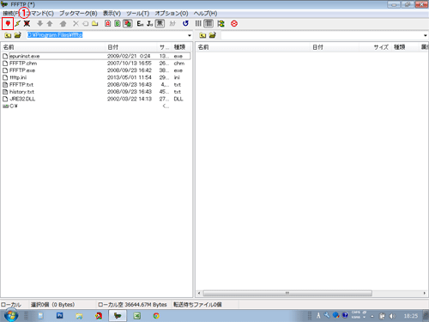
Task: Expand the remote path history dropdown
Action: tap(426, 35)
